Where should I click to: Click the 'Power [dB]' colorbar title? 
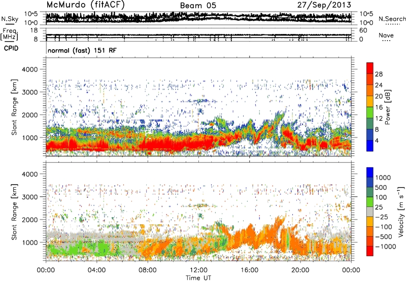388,107
